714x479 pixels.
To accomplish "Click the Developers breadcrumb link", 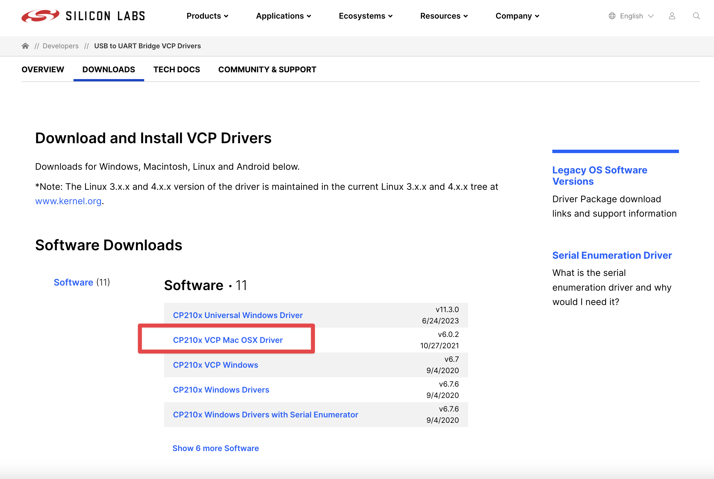I will (x=60, y=46).
